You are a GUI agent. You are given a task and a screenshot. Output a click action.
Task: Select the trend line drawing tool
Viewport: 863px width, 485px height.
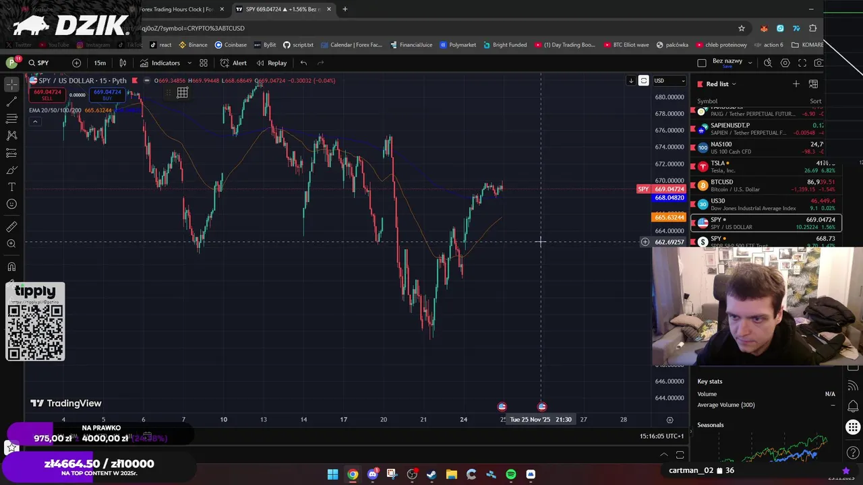coord(11,102)
